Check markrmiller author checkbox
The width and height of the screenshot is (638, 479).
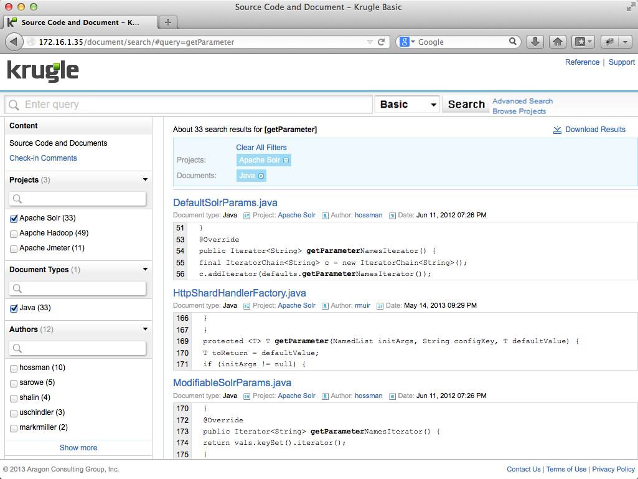14,428
